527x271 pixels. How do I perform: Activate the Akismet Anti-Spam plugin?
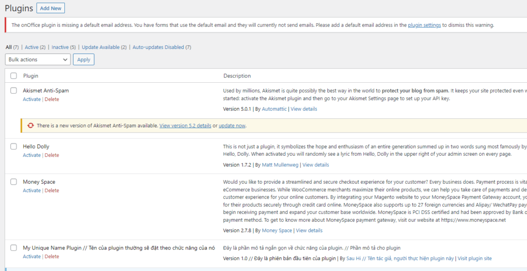tap(31, 99)
